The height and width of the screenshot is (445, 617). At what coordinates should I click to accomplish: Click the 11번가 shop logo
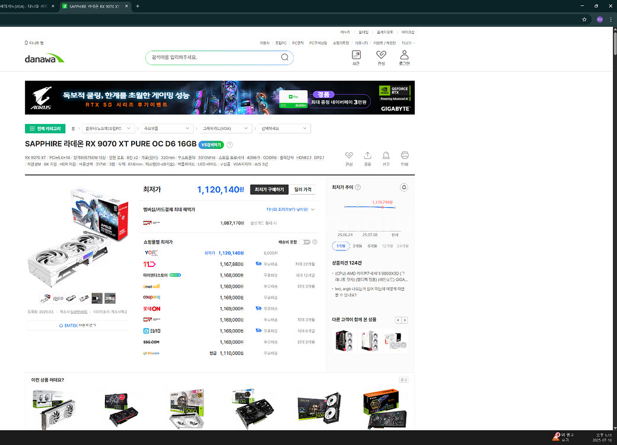click(x=150, y=264)
